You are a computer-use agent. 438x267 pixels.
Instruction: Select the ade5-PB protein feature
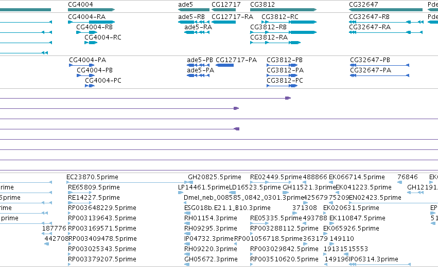[x=198, y=65]
